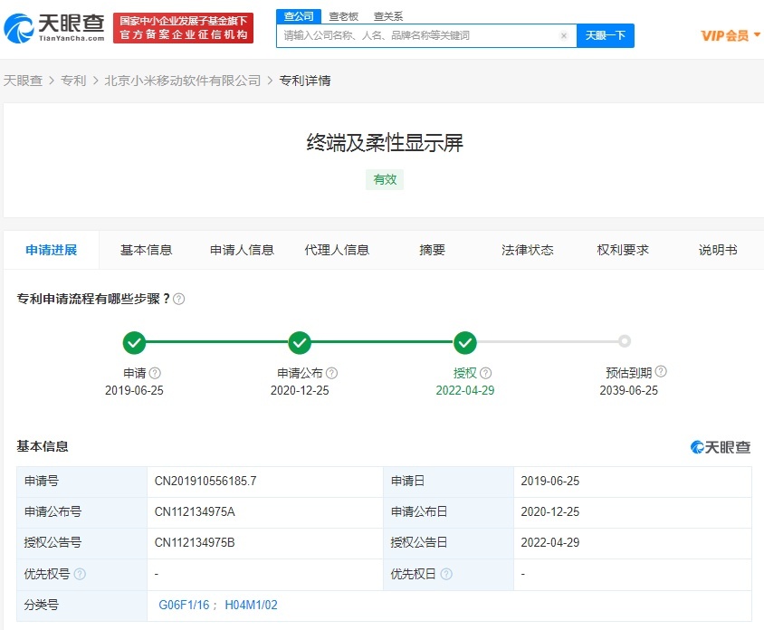The width and height of the screenshot is (764, 630).
Task: Open classification link G06F1/16
Action: (184, 605)
